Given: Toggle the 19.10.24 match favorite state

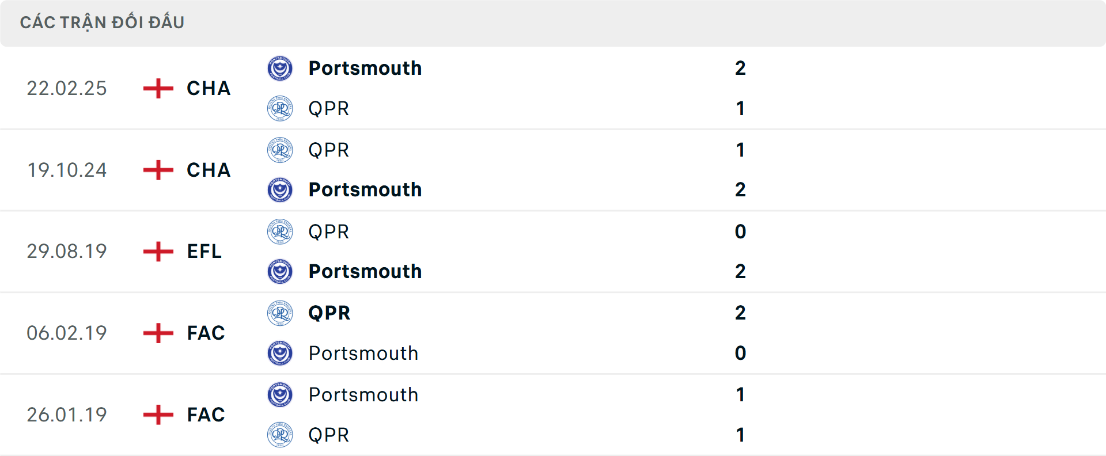Looking at the screenshot, I should click(553, 170).
